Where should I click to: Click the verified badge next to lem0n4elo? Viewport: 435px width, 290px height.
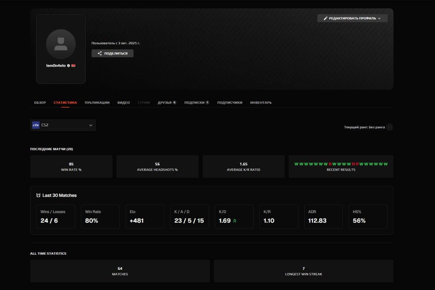[x=69, y=66]
